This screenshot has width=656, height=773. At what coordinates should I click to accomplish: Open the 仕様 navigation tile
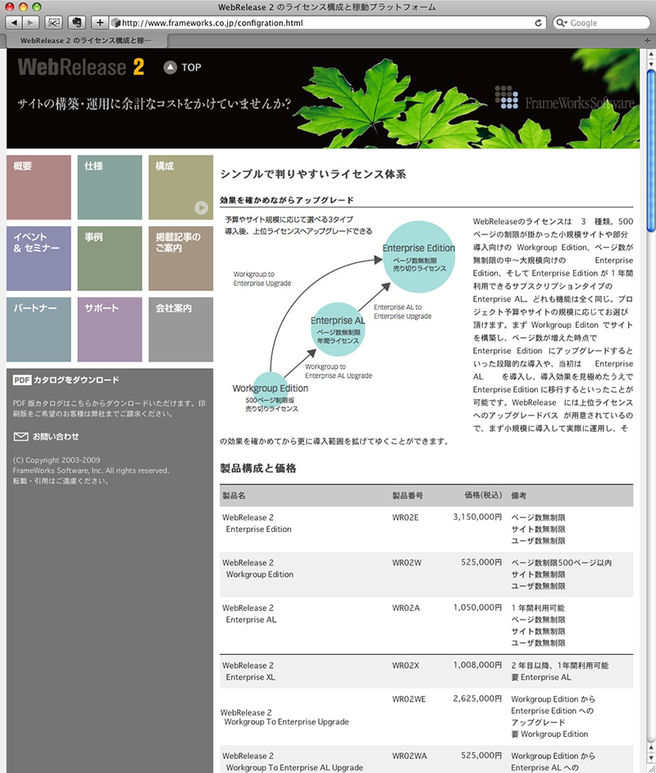point(110,188)
